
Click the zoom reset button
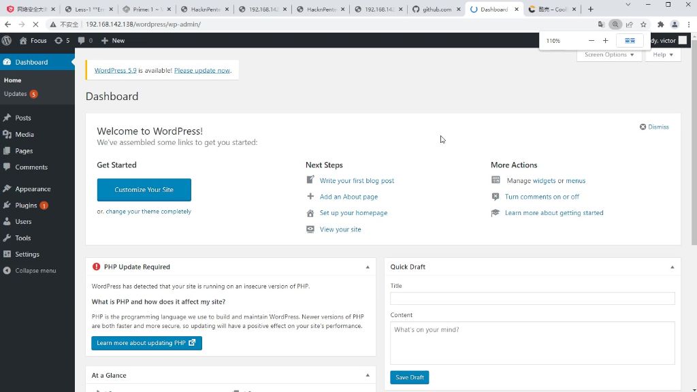[x=630, y=40]
